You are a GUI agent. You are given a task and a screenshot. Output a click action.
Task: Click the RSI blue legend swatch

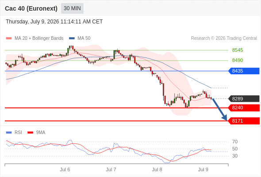[9, 133]
